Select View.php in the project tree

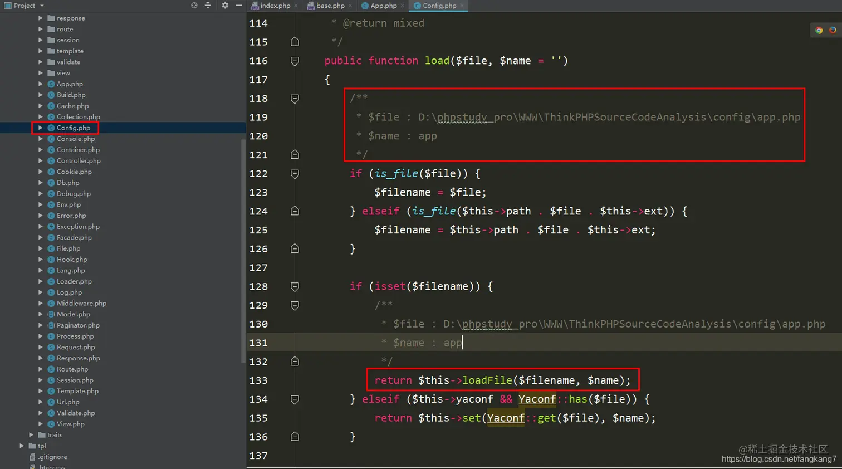coord(70,424)
